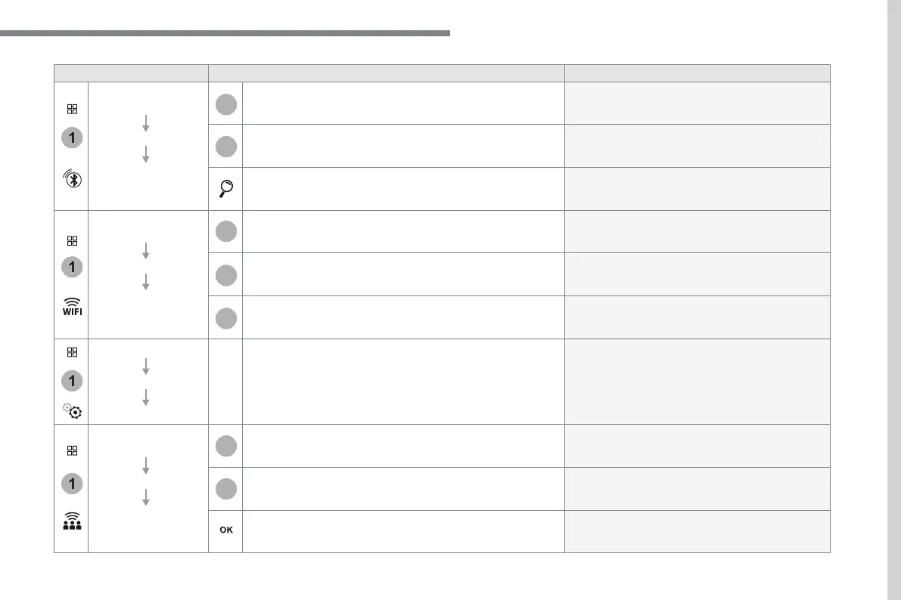This screenshot has height=600, width=901.
Task: Click the topmost grey circle in the Bluetooth section
Action: [225, 104]
